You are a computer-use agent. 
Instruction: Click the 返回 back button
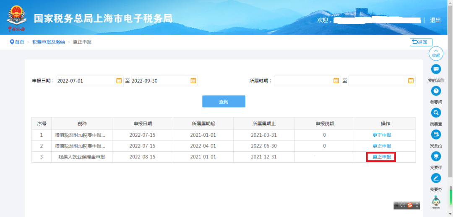pos(421,42)
